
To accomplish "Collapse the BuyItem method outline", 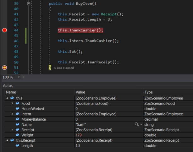I will pyautogui.click(x=29, y=4).
